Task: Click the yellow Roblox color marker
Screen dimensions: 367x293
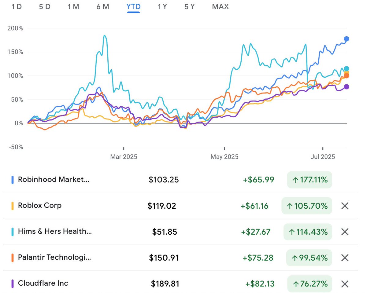Action: coord(13,206)
